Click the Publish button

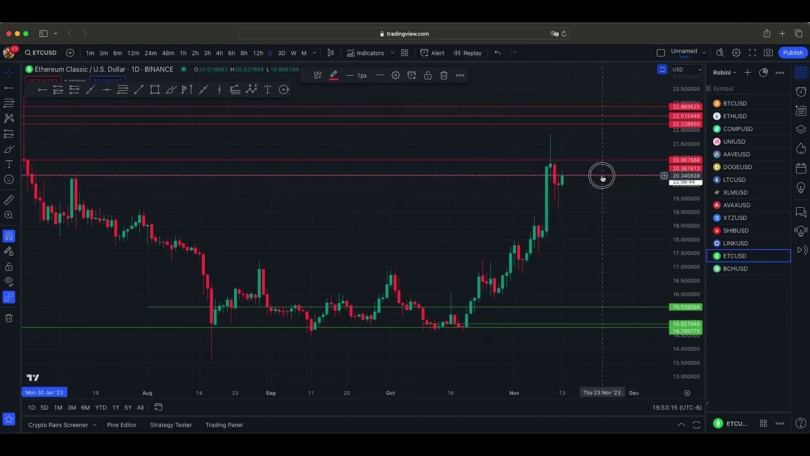coord(793,53)
